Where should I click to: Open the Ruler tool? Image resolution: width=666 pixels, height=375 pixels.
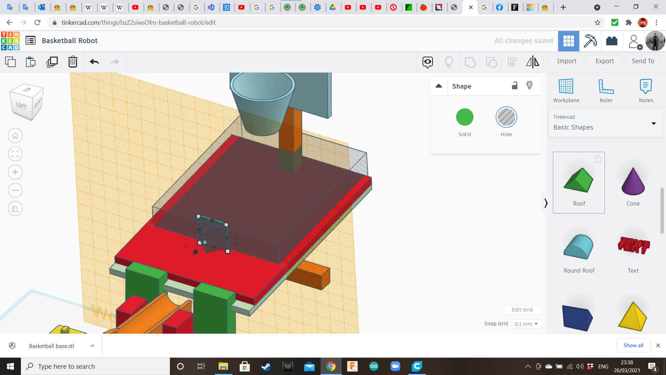606,90
